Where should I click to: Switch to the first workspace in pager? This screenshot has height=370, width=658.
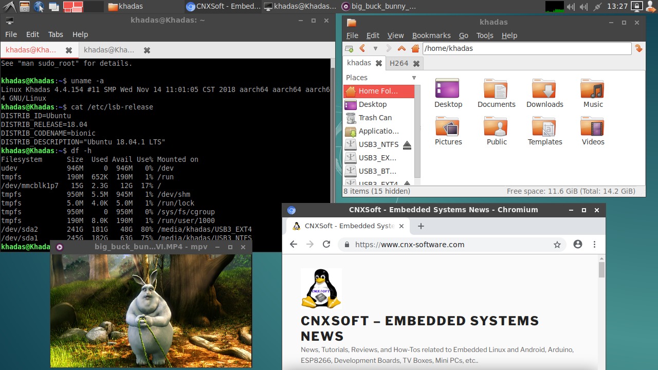click(x=72, y=7)
